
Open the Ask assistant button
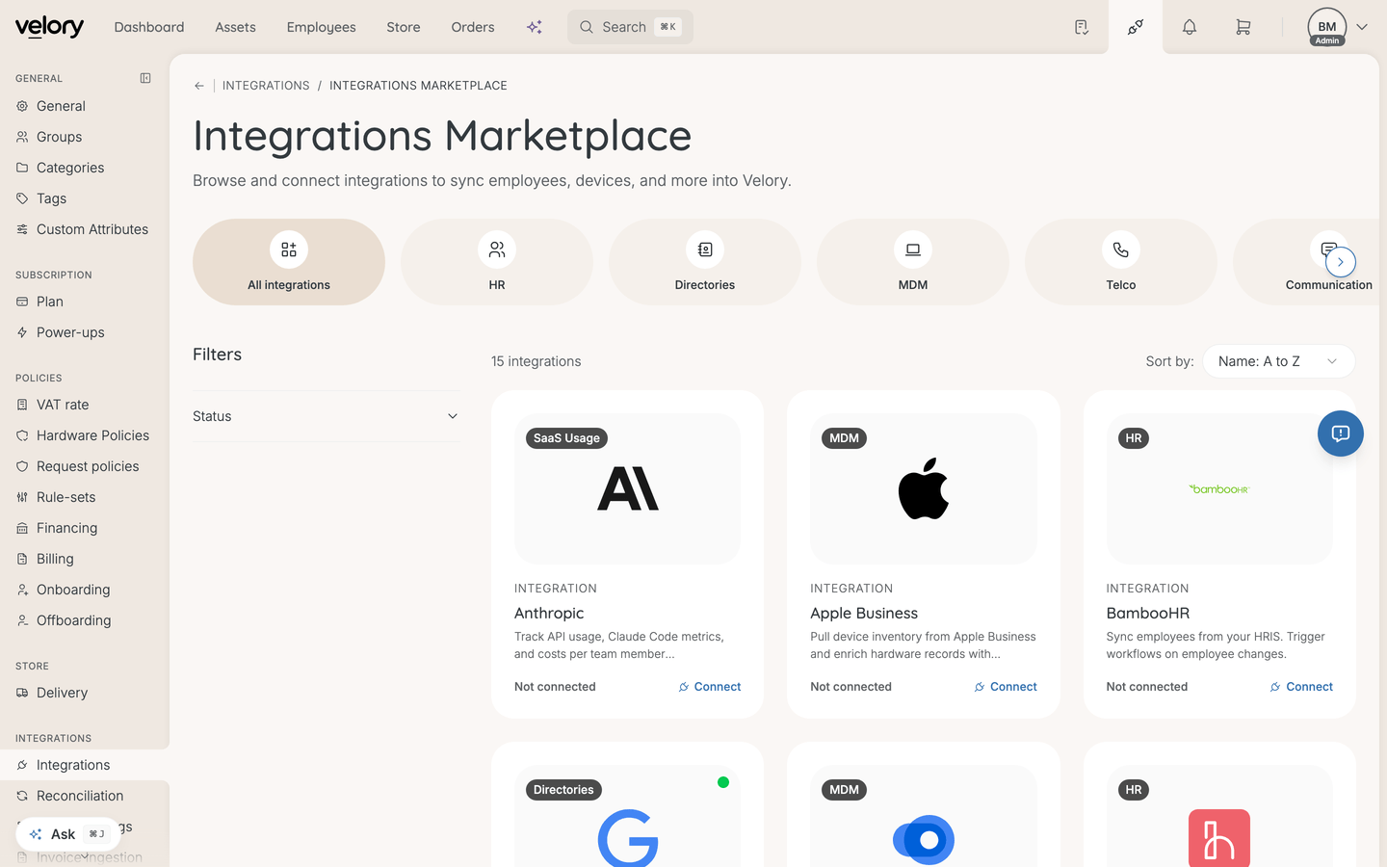67,834
